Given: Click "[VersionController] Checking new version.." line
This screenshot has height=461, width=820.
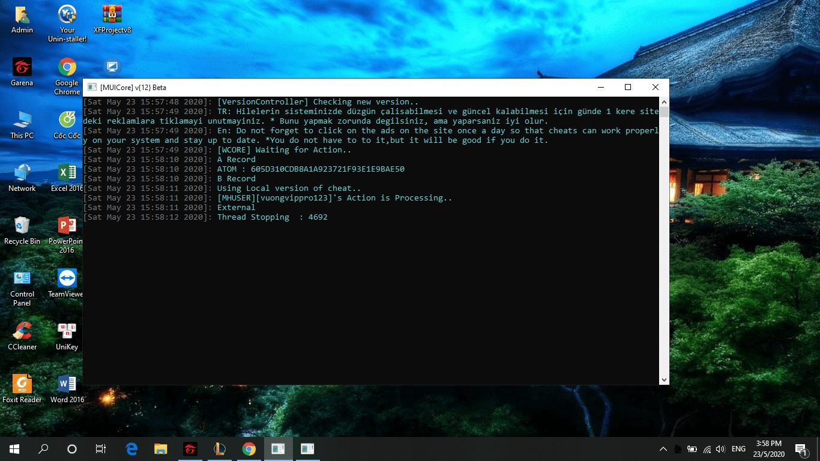Looking at the screenshot, I should click(x=318, y=102).
